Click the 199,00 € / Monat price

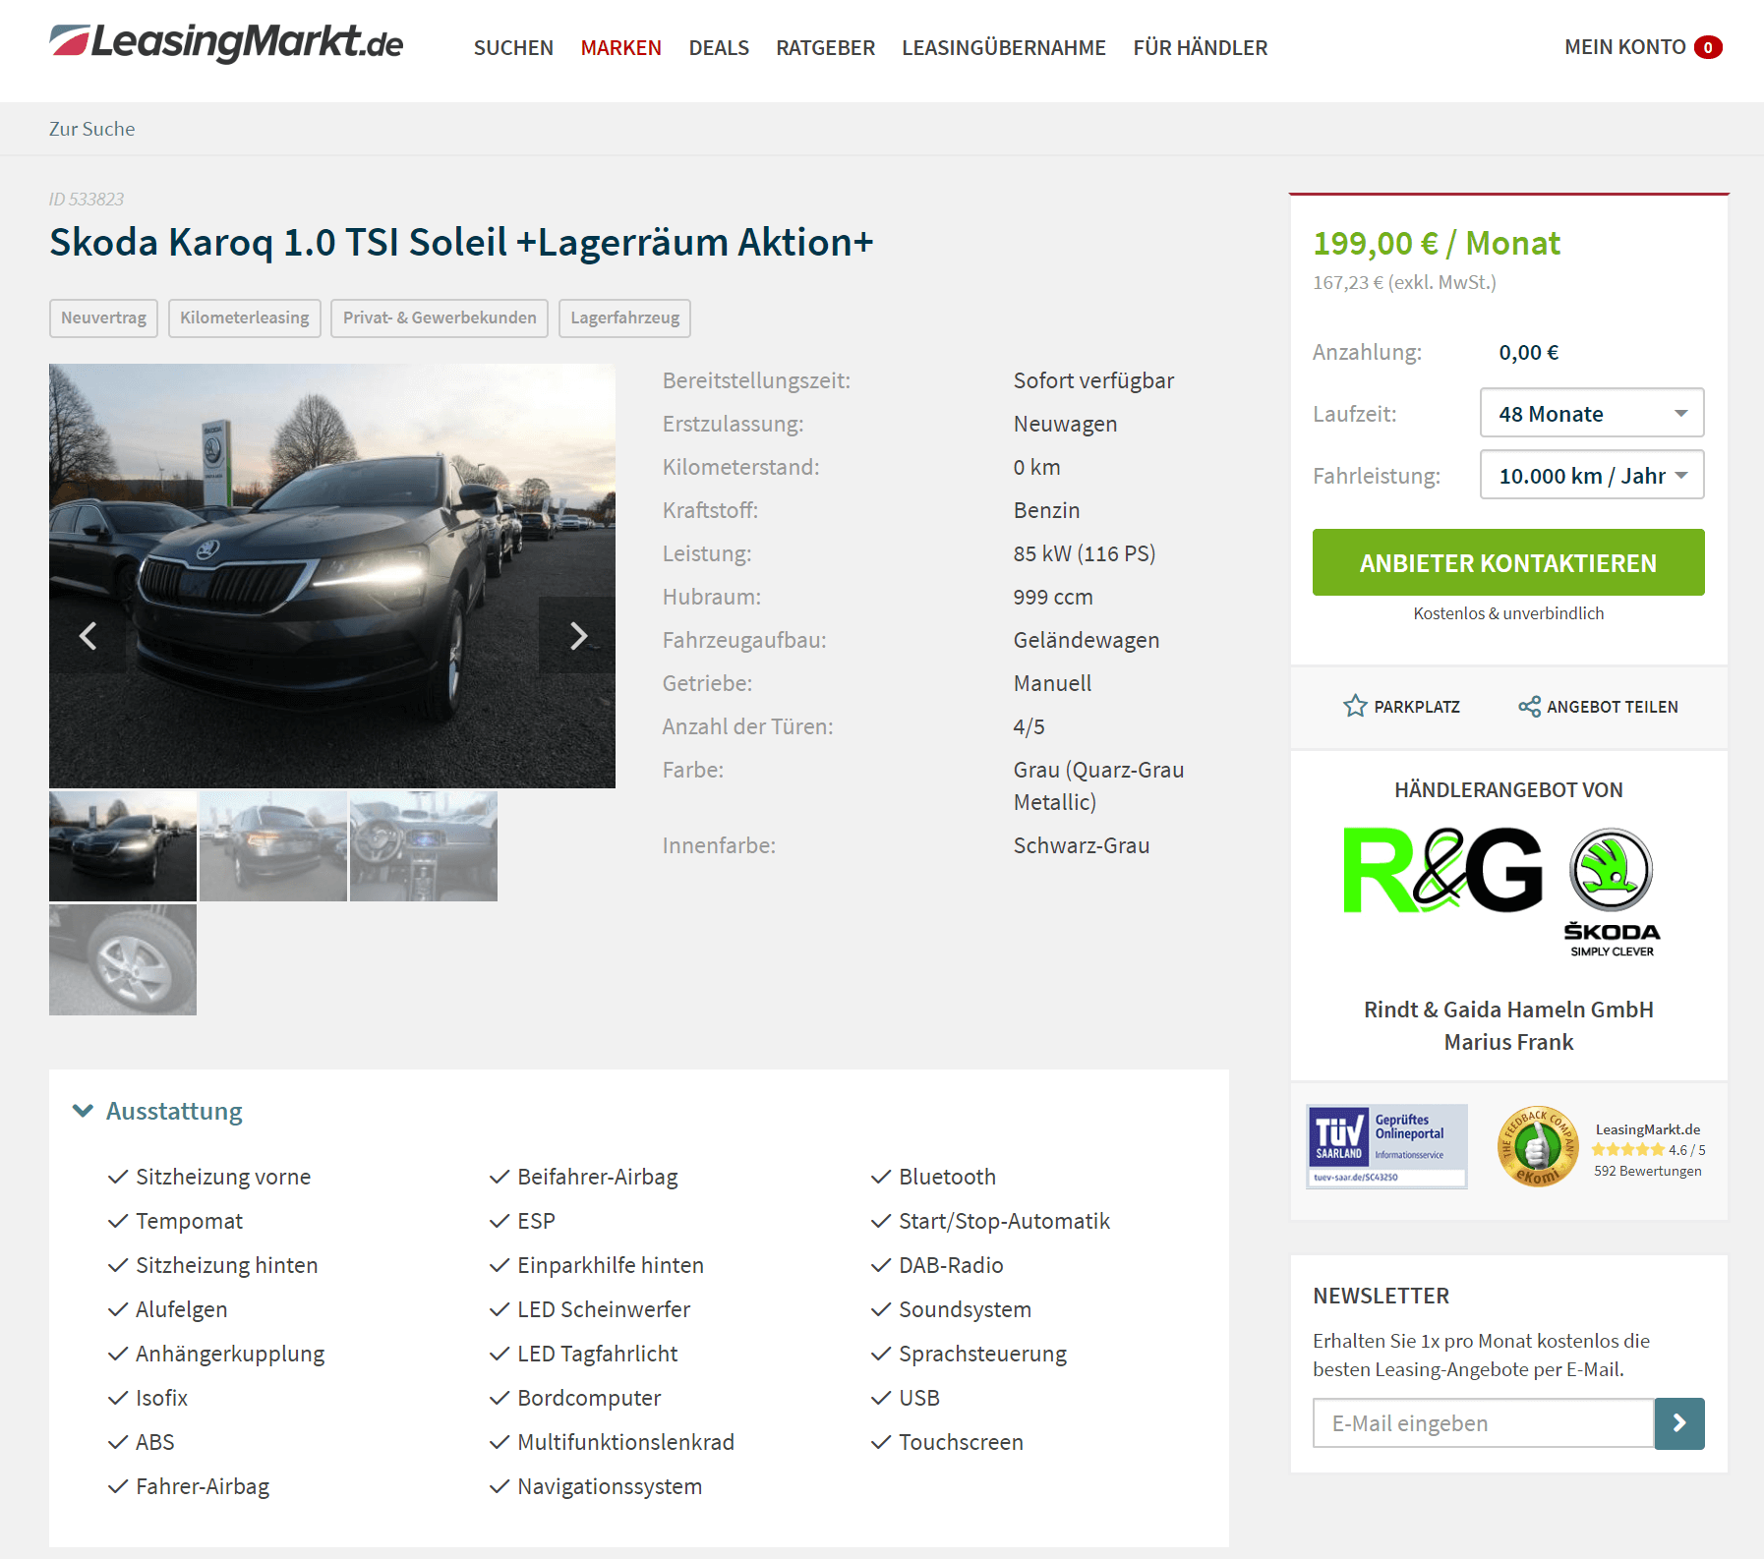1437,243
